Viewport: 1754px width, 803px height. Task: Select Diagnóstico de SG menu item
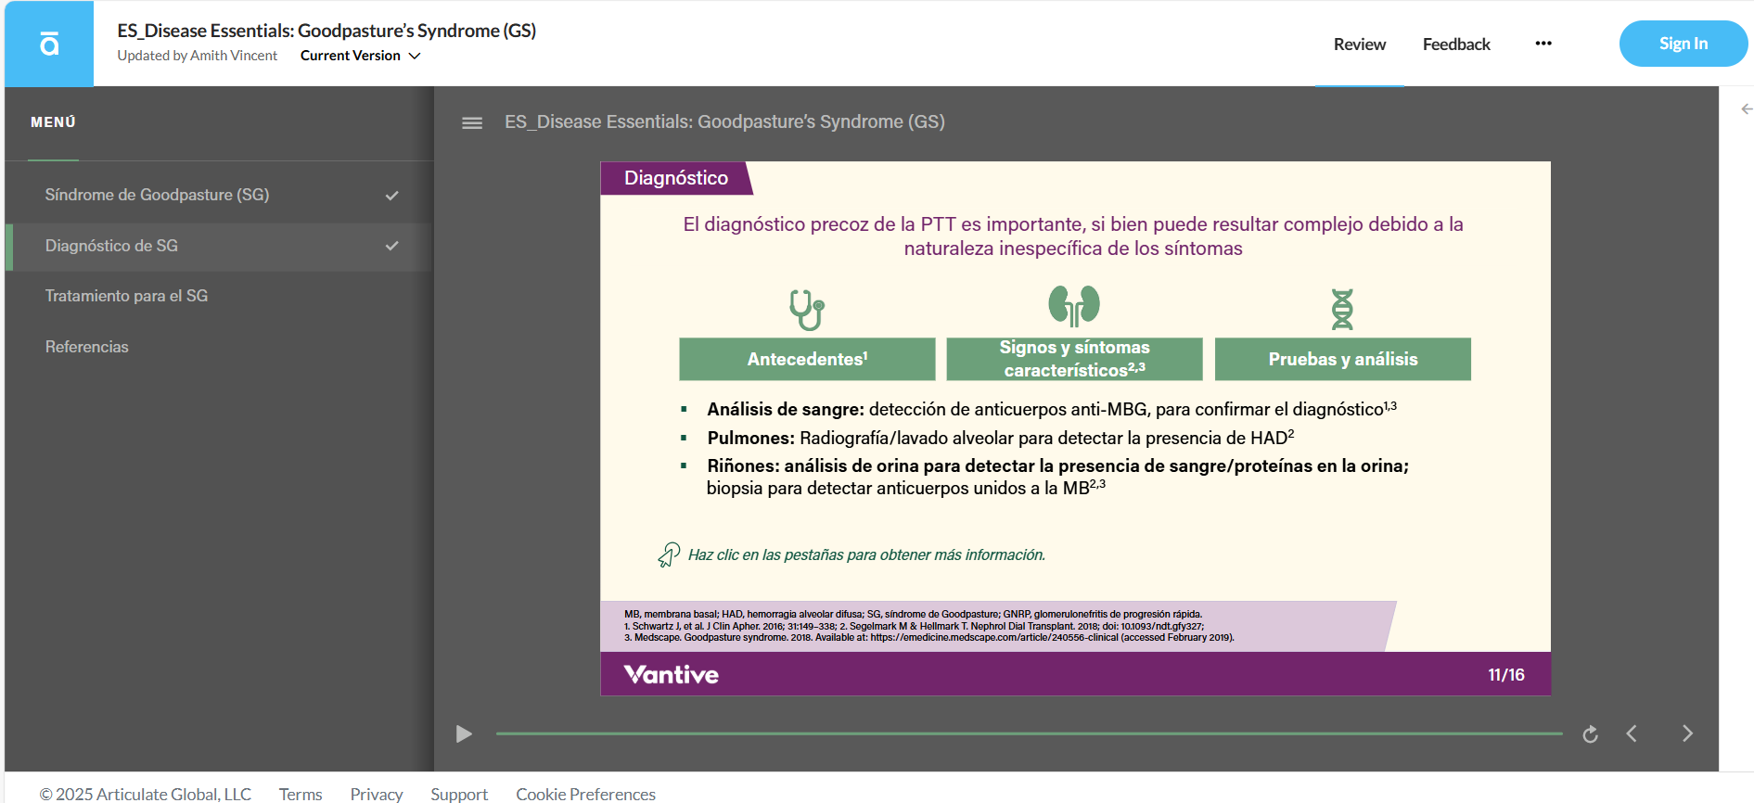[x=220, y=246]
